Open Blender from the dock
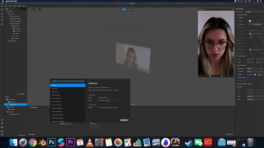264x148 pixels. click(x=42, y=142)
